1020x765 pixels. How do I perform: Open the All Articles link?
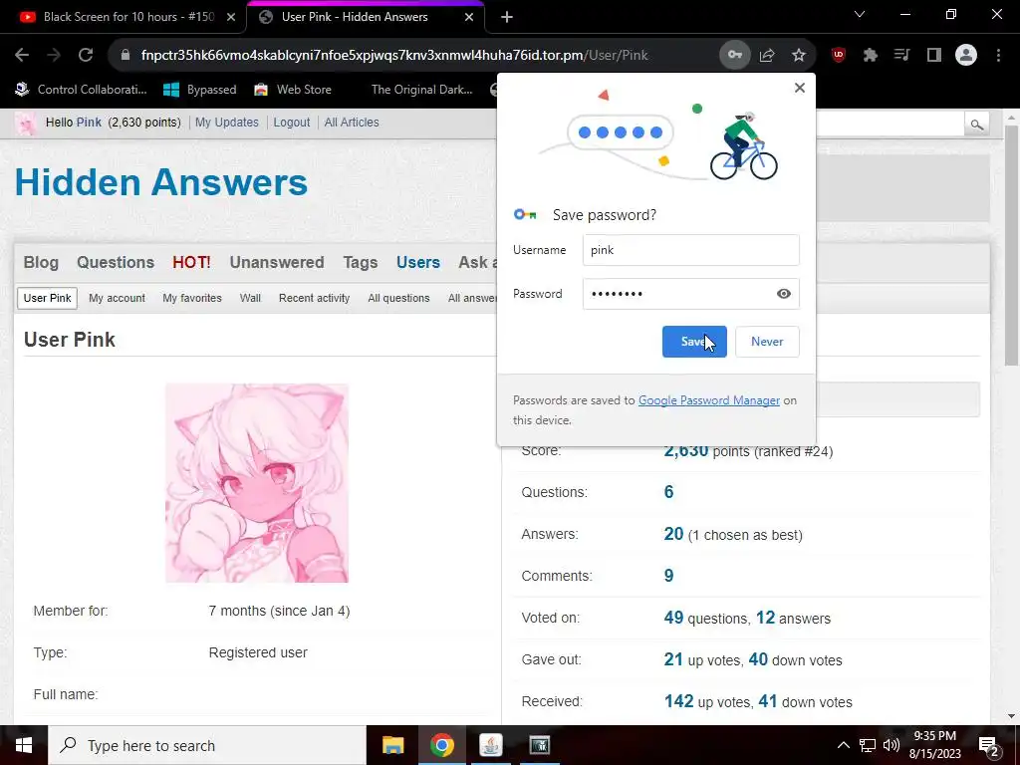pos(352,123)
